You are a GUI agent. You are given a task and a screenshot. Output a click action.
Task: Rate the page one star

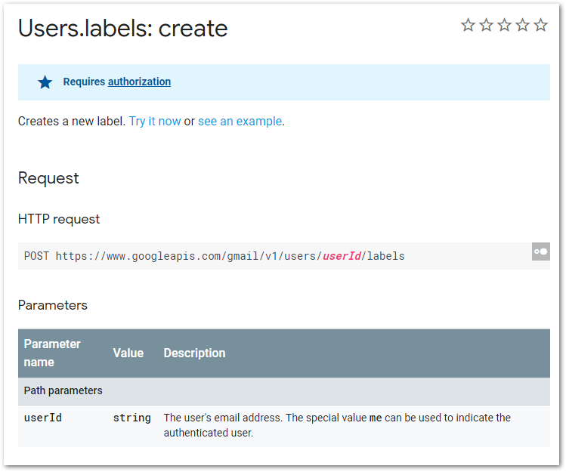[468, 25]
